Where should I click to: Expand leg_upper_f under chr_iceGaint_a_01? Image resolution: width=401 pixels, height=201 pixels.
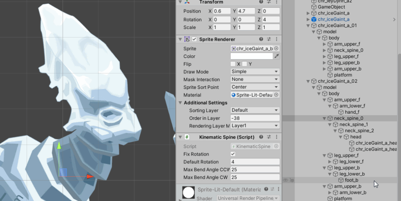pos(324,56)
